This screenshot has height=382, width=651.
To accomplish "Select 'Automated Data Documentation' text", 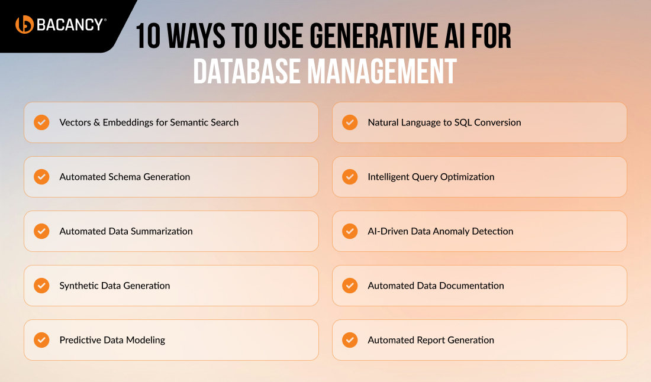I will [436, 286].
